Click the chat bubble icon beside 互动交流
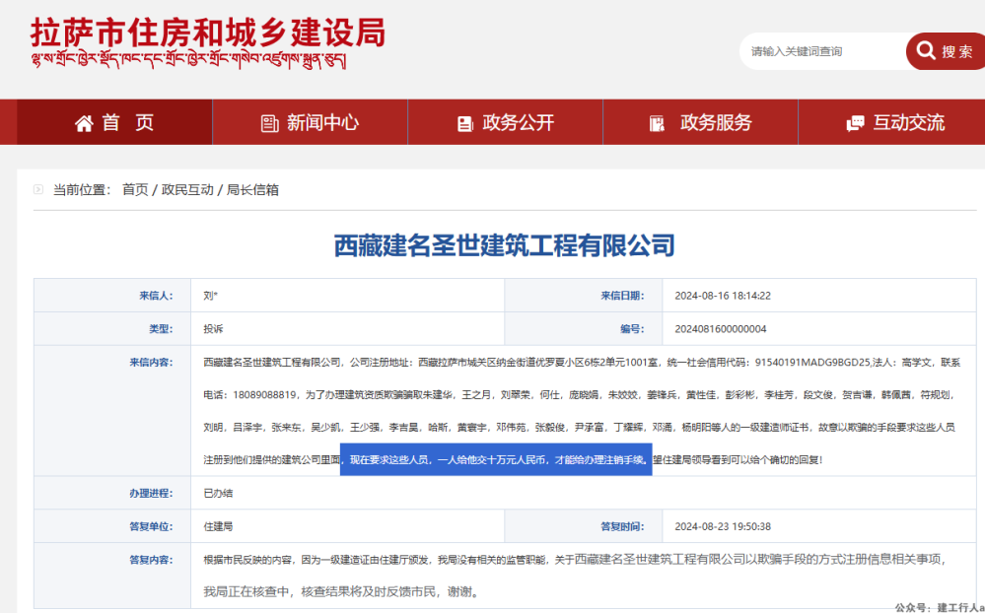The height and width of the screenshot is (613, 985). point(856,122)
